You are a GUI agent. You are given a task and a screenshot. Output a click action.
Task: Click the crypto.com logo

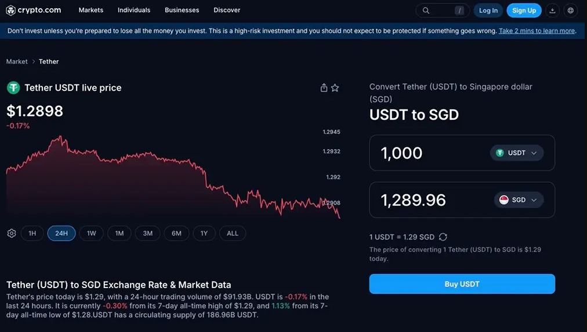click(33, 10)
